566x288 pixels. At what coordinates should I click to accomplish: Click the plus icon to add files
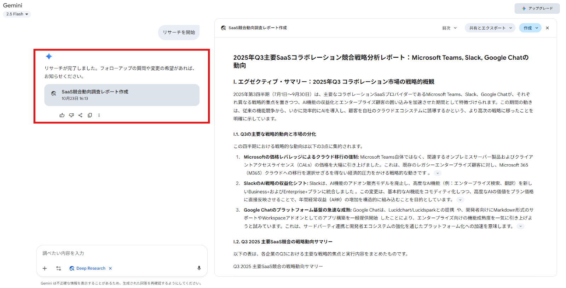pyautogui.click(x=45, y=269)
